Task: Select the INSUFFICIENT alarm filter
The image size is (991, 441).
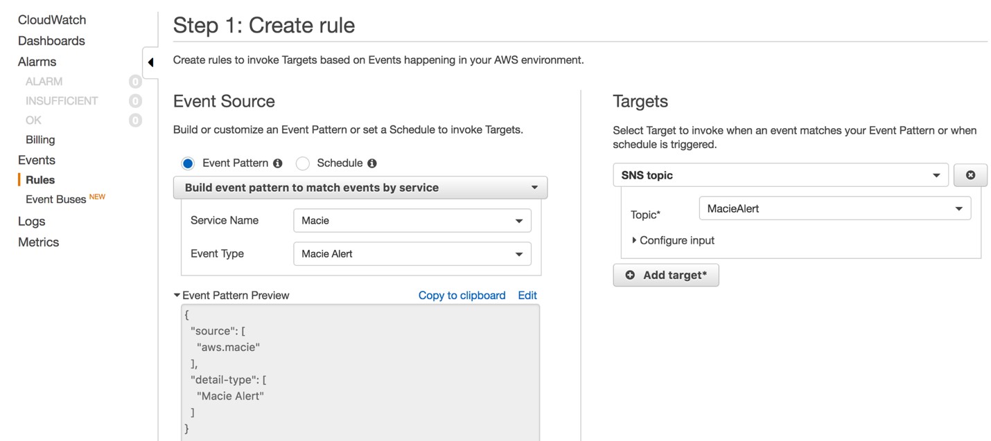Action: pyautogui.click(x=62, y=100)
